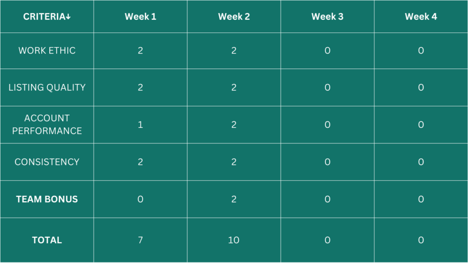Viewport: 468px width, 263px height.
Task: Select the Week 4 column header
Action: pyautogui.click(x=421, y=17)
